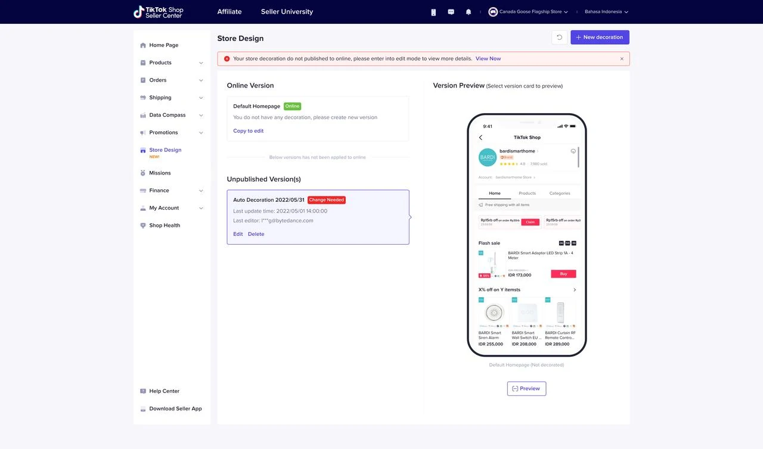
Task: Open Shop Health from sidebar
Action: click(x=165, y=226)
